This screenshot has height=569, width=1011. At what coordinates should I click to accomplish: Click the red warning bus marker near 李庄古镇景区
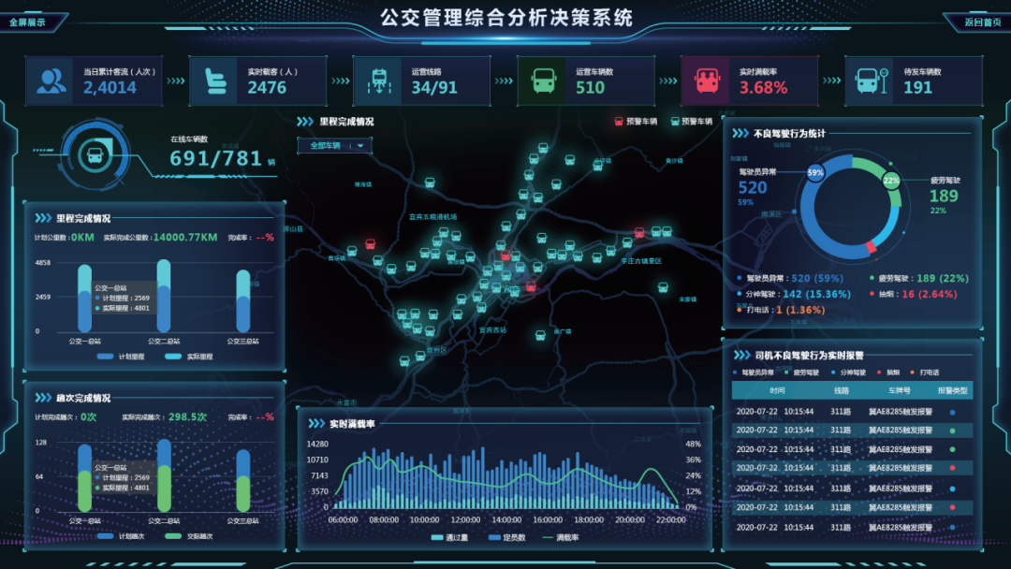(x=639, y=232)
